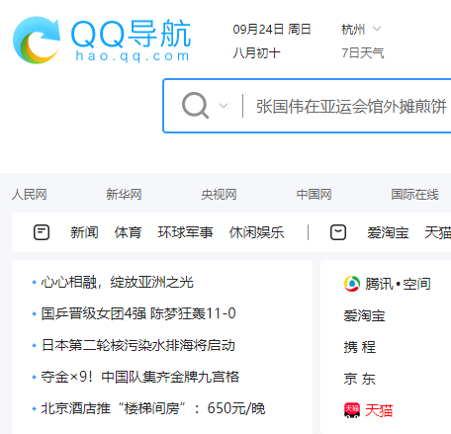Open 中国网 link
451x434 pixels.
point(314,195)
